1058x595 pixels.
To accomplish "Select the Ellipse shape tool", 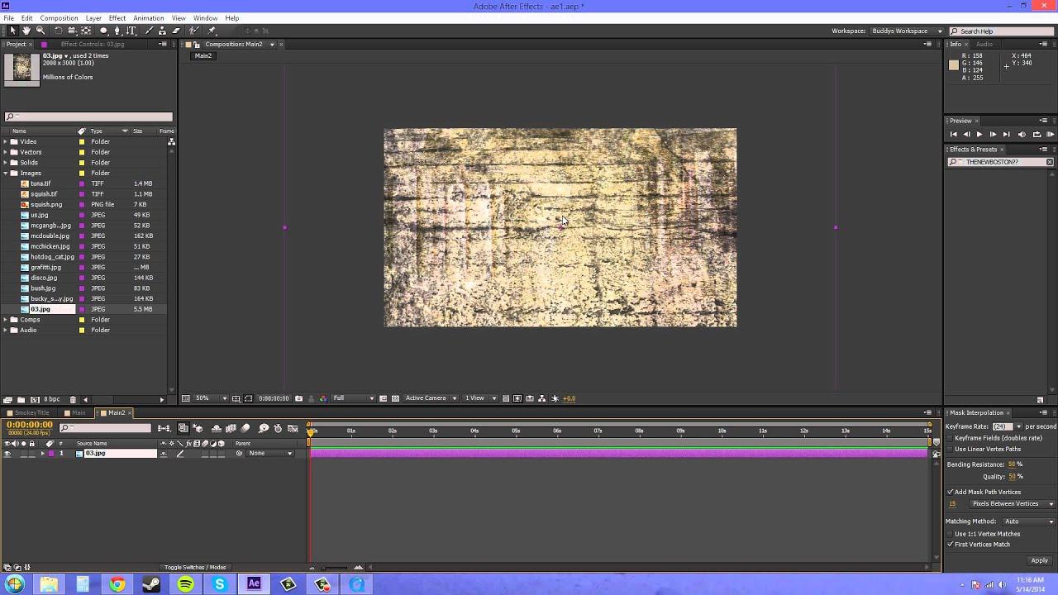I will (x=104, y=31).
